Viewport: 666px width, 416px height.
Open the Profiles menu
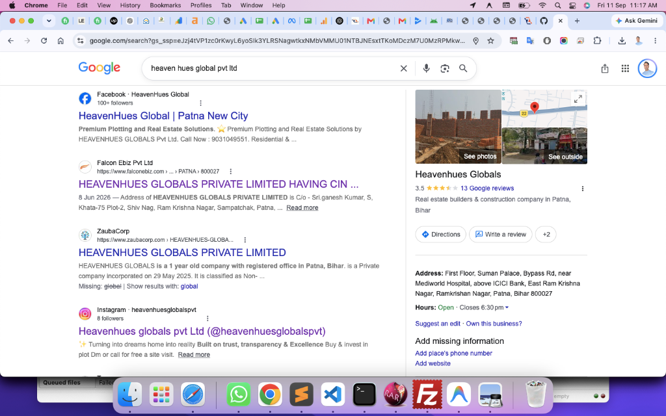(x=201, y=5)
